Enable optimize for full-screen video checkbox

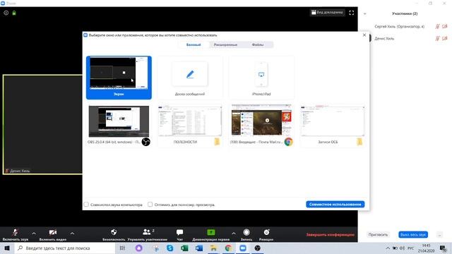(150, 204)
